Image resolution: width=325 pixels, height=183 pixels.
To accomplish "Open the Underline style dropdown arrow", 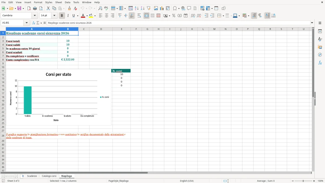I will 78,16.
